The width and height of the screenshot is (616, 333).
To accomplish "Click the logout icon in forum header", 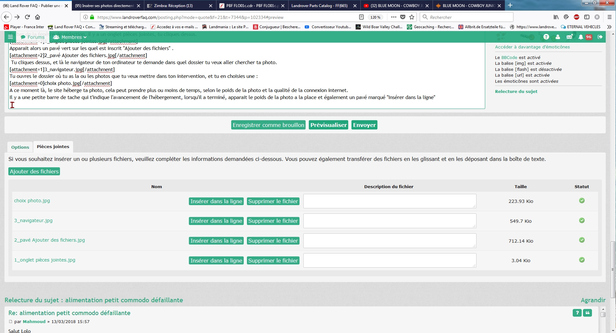I will [x=600, y=37].
